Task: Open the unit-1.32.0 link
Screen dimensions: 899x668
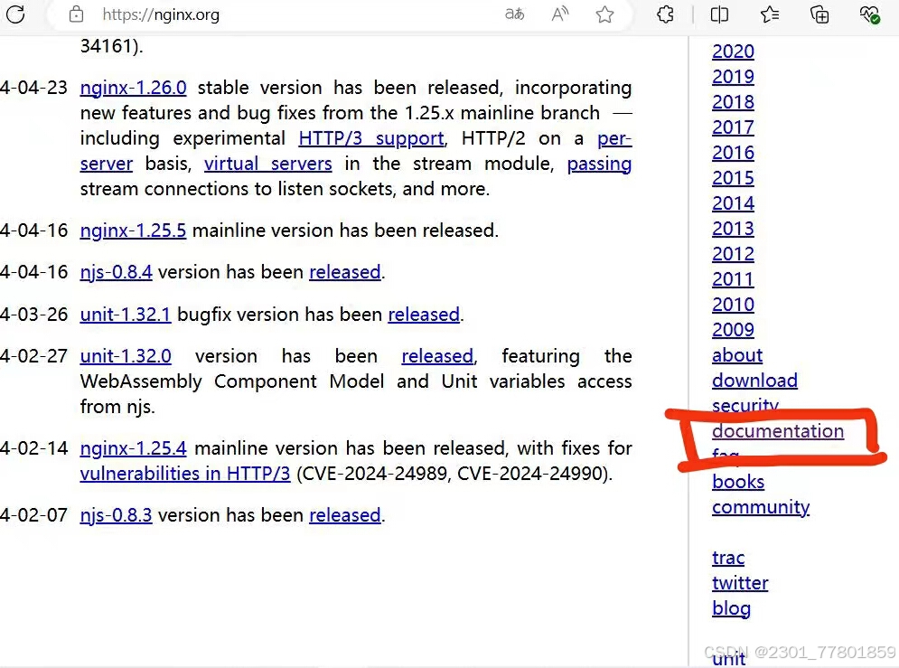Action: coord(125,356)
